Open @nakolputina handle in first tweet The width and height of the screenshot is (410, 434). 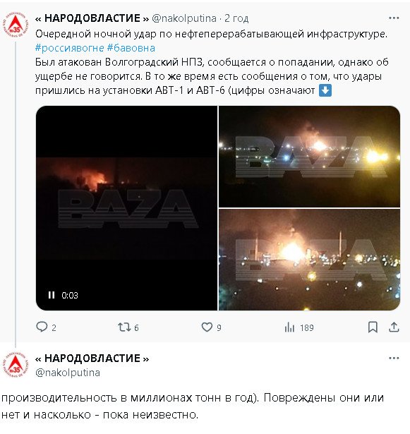pos(184,18)
